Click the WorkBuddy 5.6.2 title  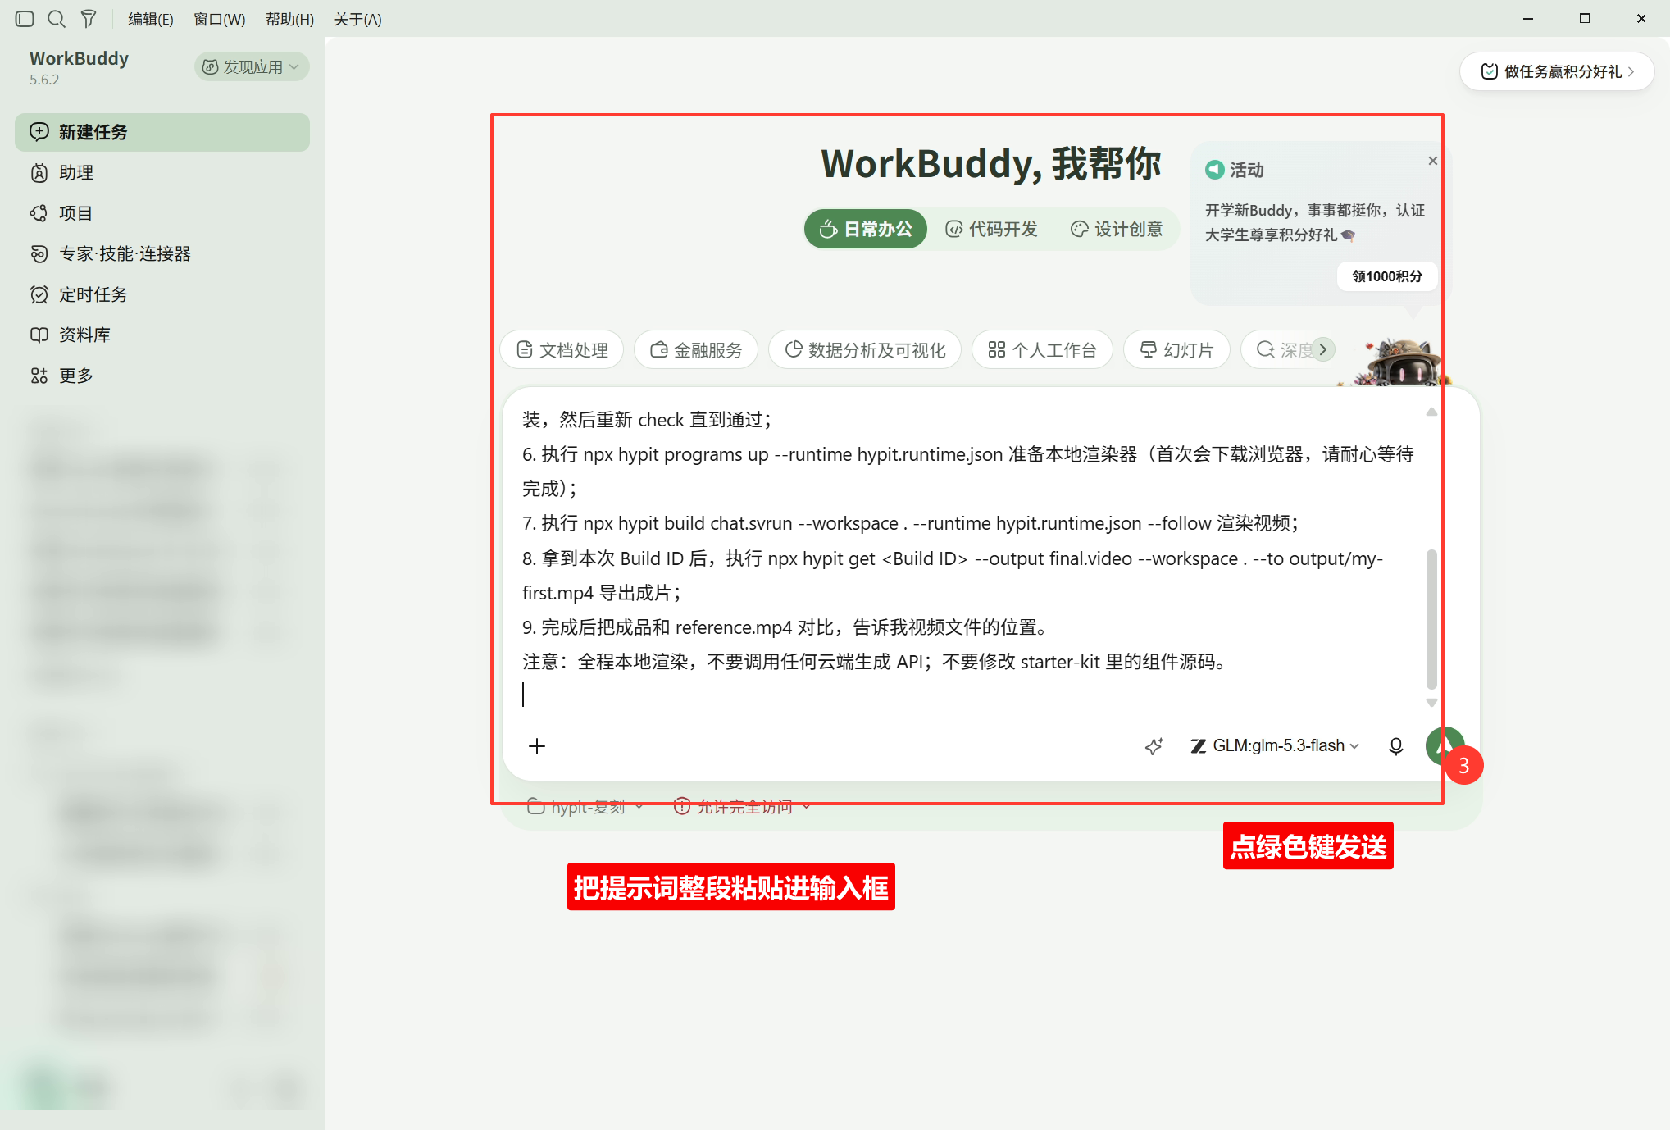(x=79, y=67)
